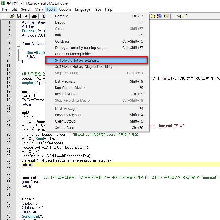This screenshot has width=220, height=220.
Task: Open the Options menu
Action: click(65, 9)
